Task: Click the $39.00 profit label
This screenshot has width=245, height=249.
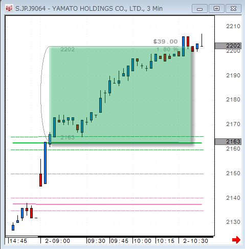Action: pos(165,42)
